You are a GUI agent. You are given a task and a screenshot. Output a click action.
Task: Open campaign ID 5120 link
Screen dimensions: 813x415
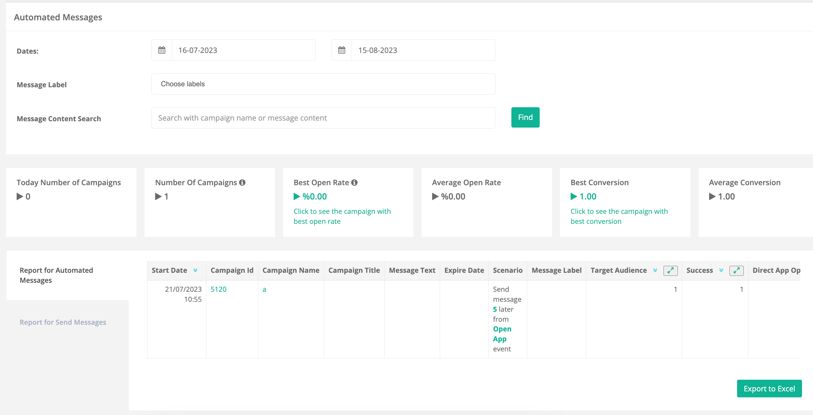pyautogui.click(x=218, y=289)
